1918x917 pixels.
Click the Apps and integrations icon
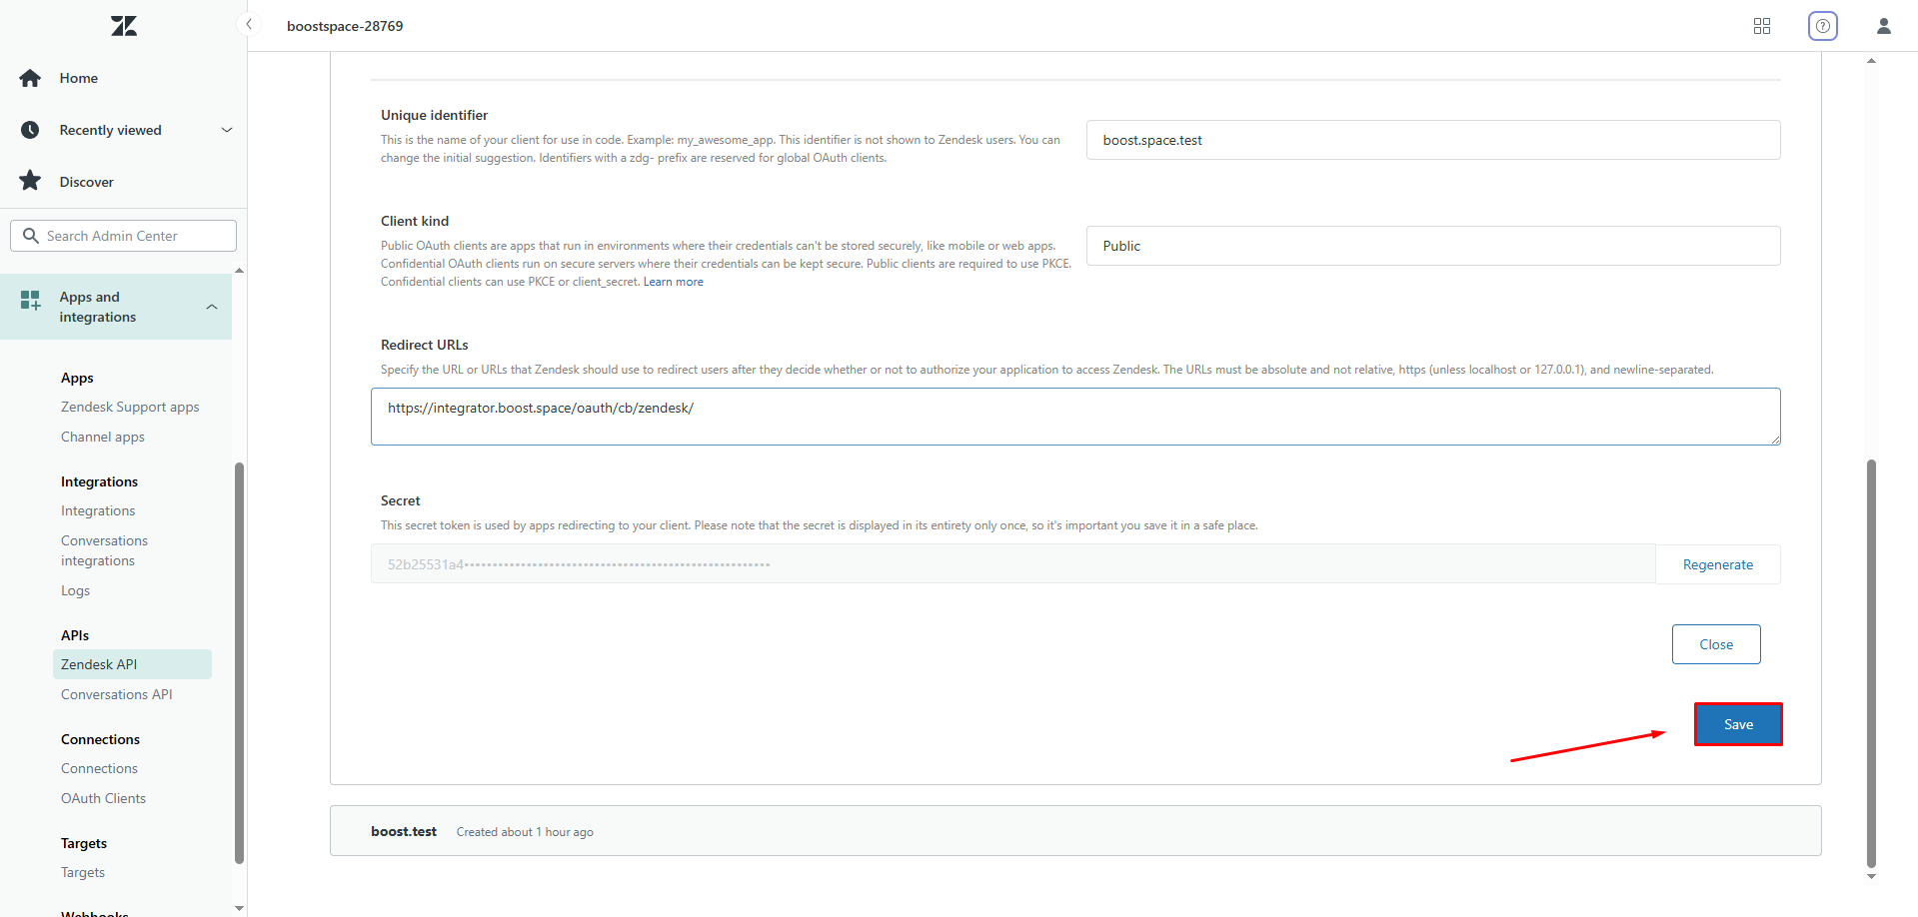coord(31,300)
